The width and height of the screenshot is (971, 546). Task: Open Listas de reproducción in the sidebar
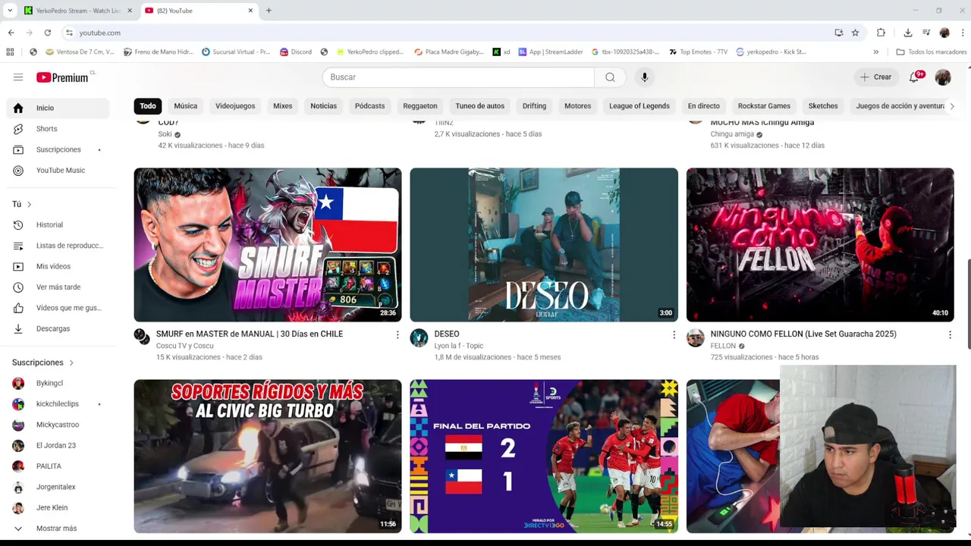(x=58, y=246)
